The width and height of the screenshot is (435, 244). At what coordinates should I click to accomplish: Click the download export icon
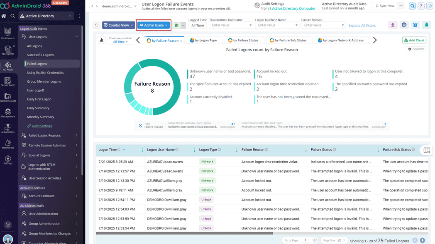coord(393,25)
